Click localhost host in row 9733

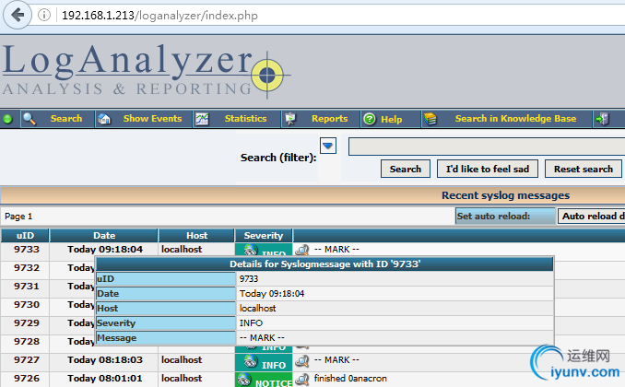(x=182, y=250)
